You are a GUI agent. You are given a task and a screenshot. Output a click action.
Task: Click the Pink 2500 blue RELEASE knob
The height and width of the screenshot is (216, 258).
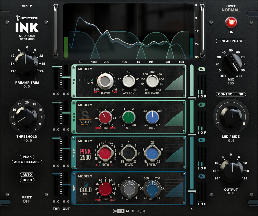point(152,153)
